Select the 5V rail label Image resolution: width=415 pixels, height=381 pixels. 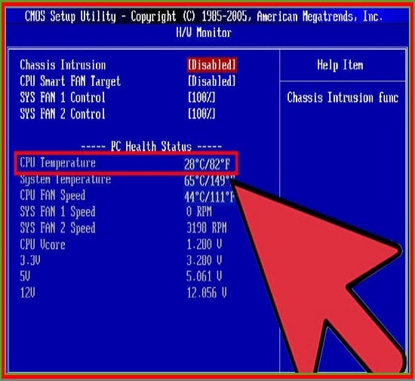25,277
